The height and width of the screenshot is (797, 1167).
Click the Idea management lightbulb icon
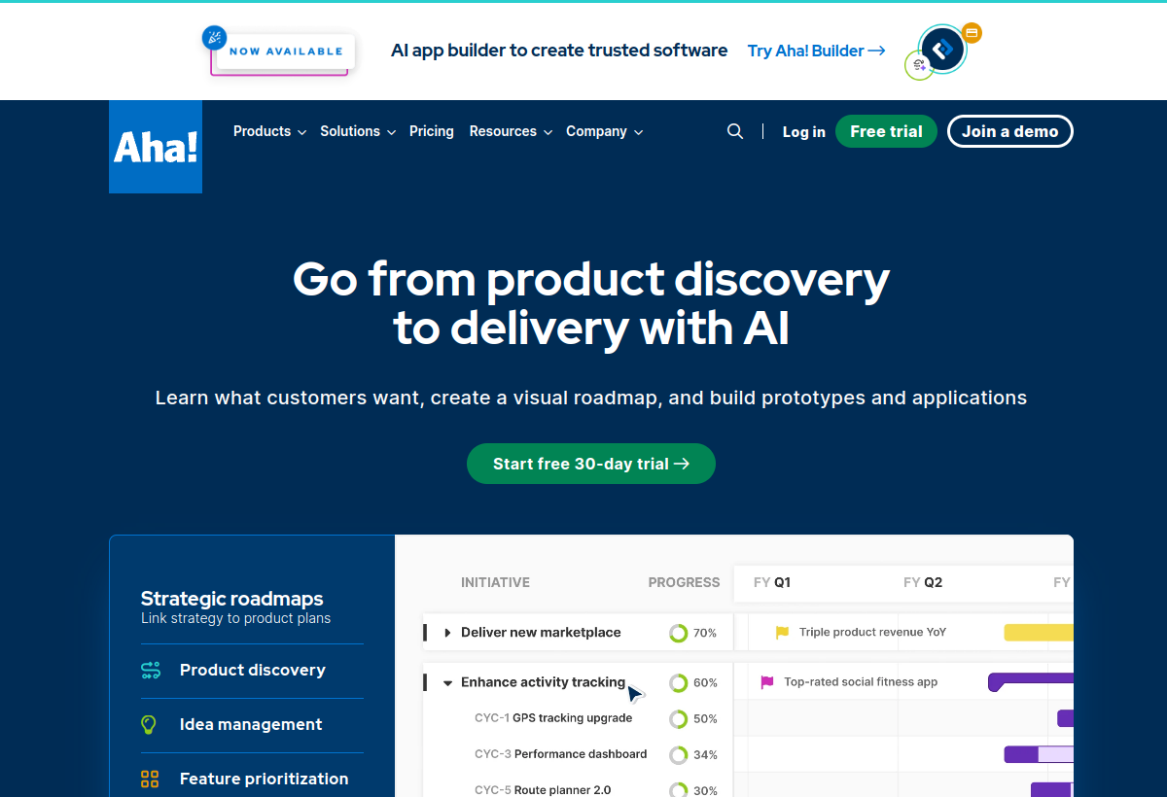pyautogui.click(x=149, y=724)
